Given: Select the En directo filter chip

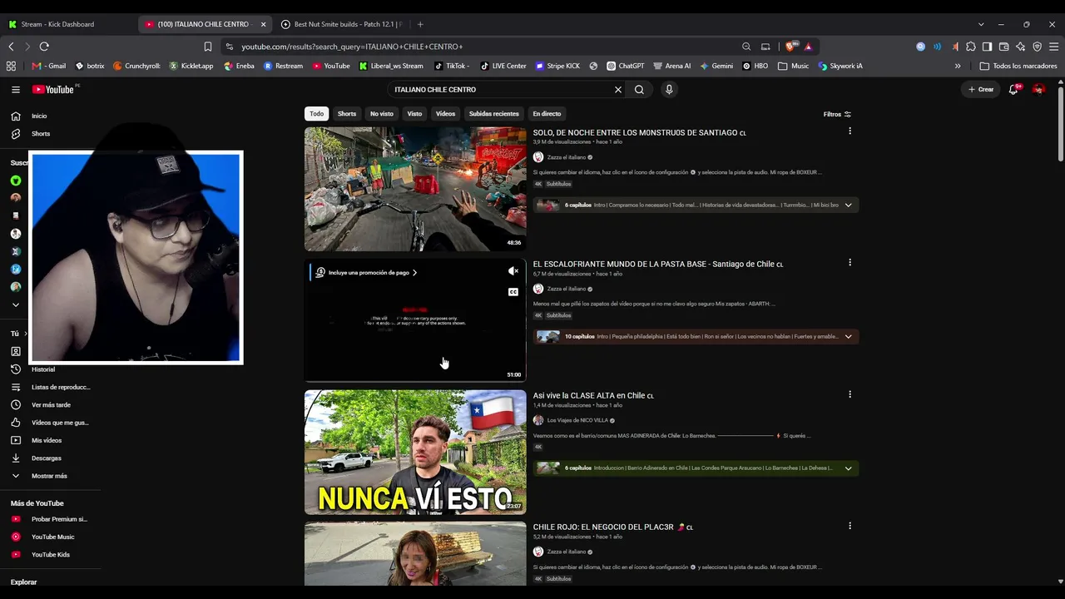Looking at the screenshot, I should click(x=547, y=113).
